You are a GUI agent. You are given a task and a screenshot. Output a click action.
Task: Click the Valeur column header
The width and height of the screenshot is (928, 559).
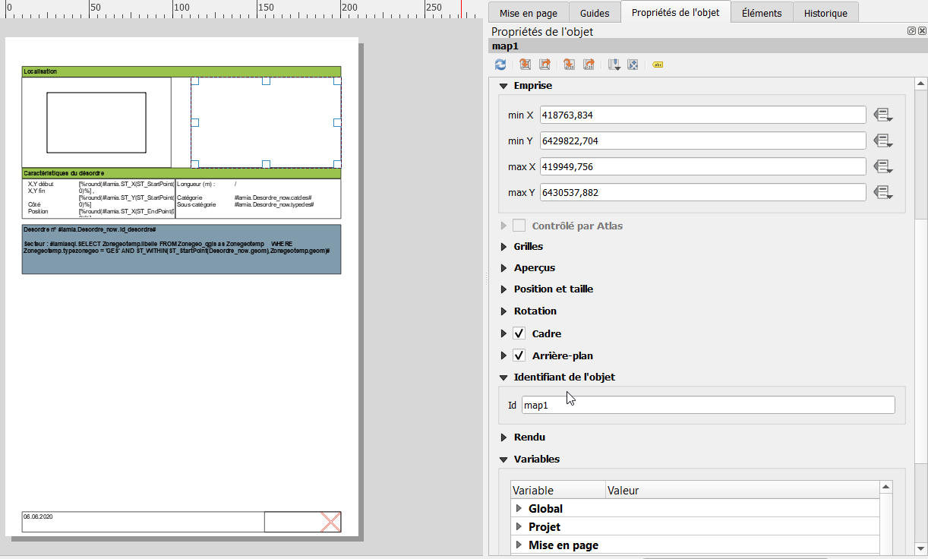tap(743, 491)
